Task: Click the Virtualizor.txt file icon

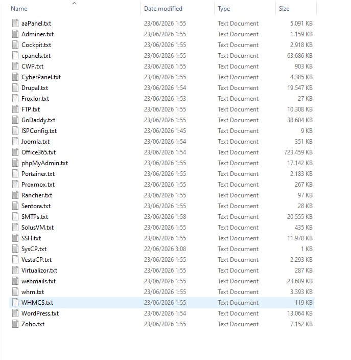Action: 15,270
